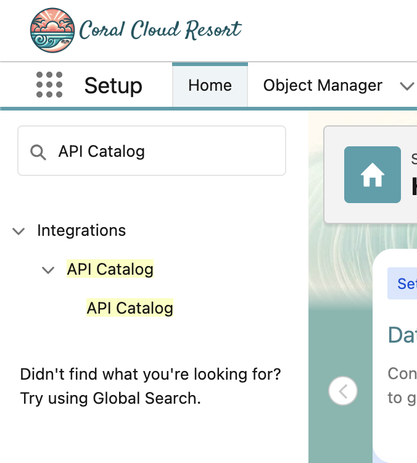
Task: Open the Object Manager dropdown arrow
Action: pyautogui.click(x=407, y=86)
